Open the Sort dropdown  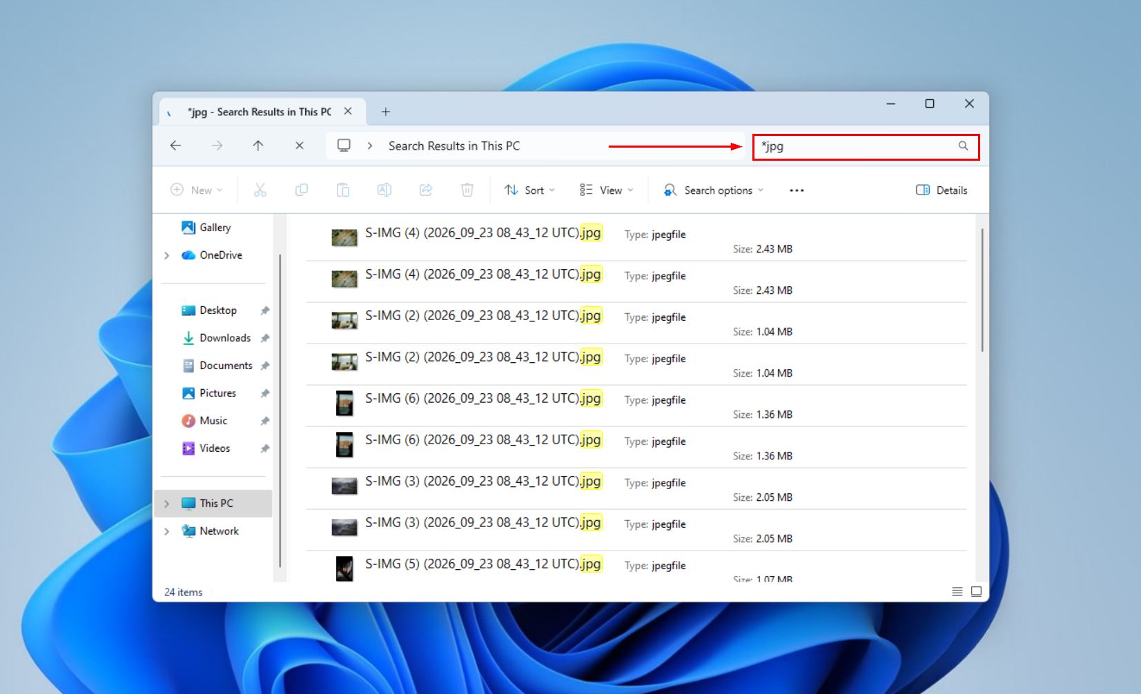(x=529, y=190)
